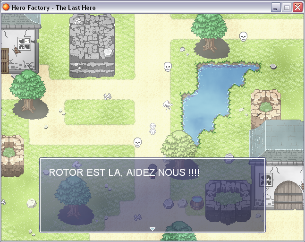
Task: Click the crossed bones inside the dialogue box
Action: coord(138,217)
